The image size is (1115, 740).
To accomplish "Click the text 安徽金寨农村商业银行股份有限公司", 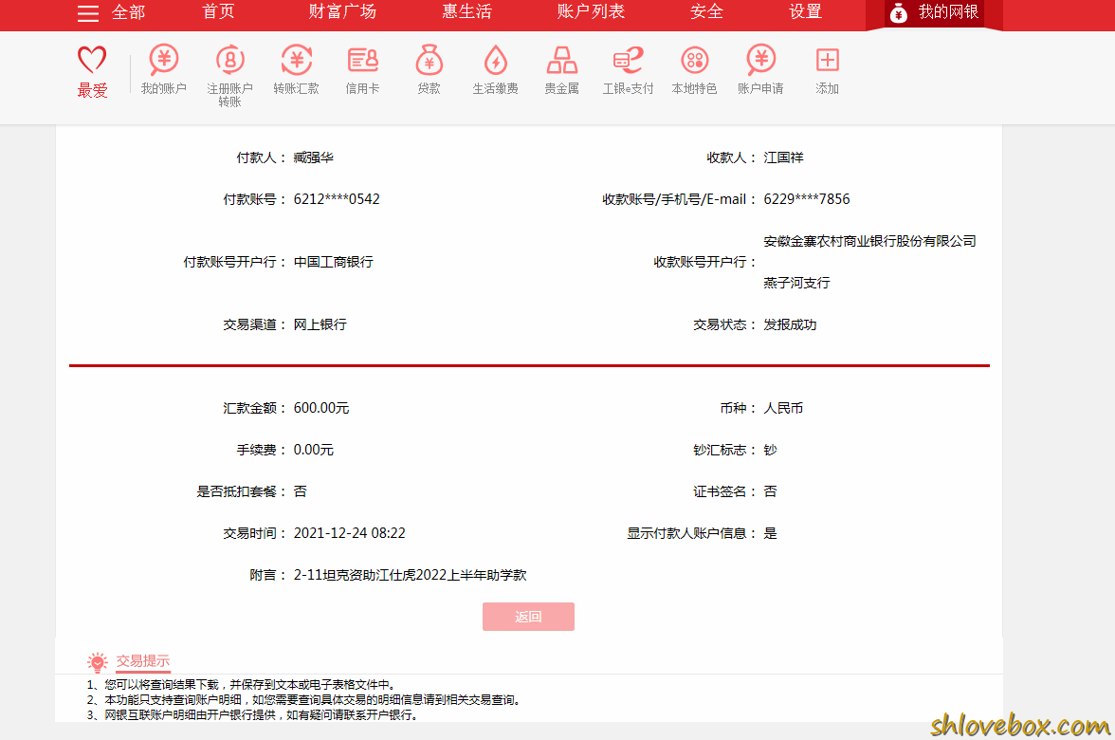I will pos(869,241).
